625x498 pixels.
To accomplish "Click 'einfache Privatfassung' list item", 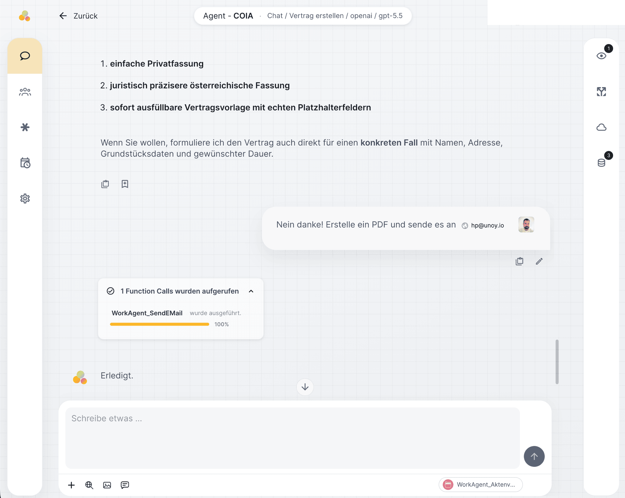I will pyautogui.click(x=157, y=64).
